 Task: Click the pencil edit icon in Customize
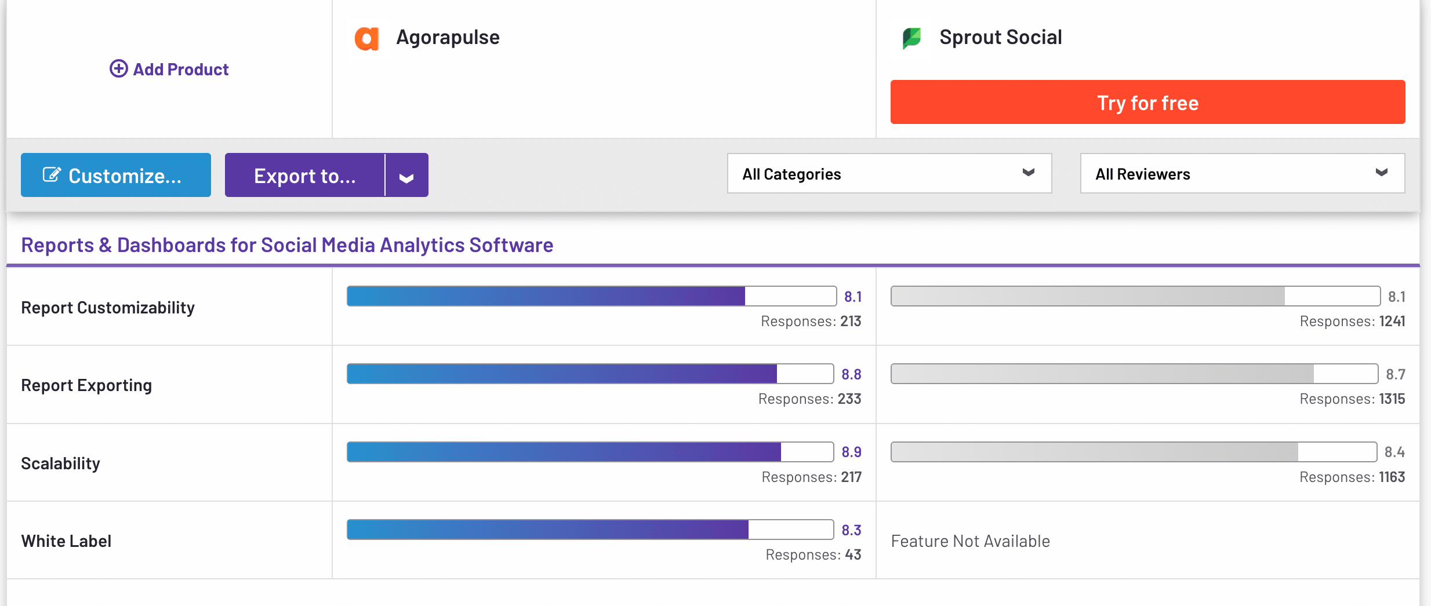52,174
